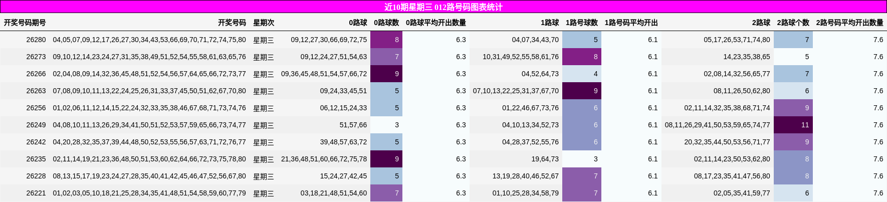Click the 1路 average 6.1 in row 26249
The height and width of the screenshot is (202, 887).
point(652,125)
